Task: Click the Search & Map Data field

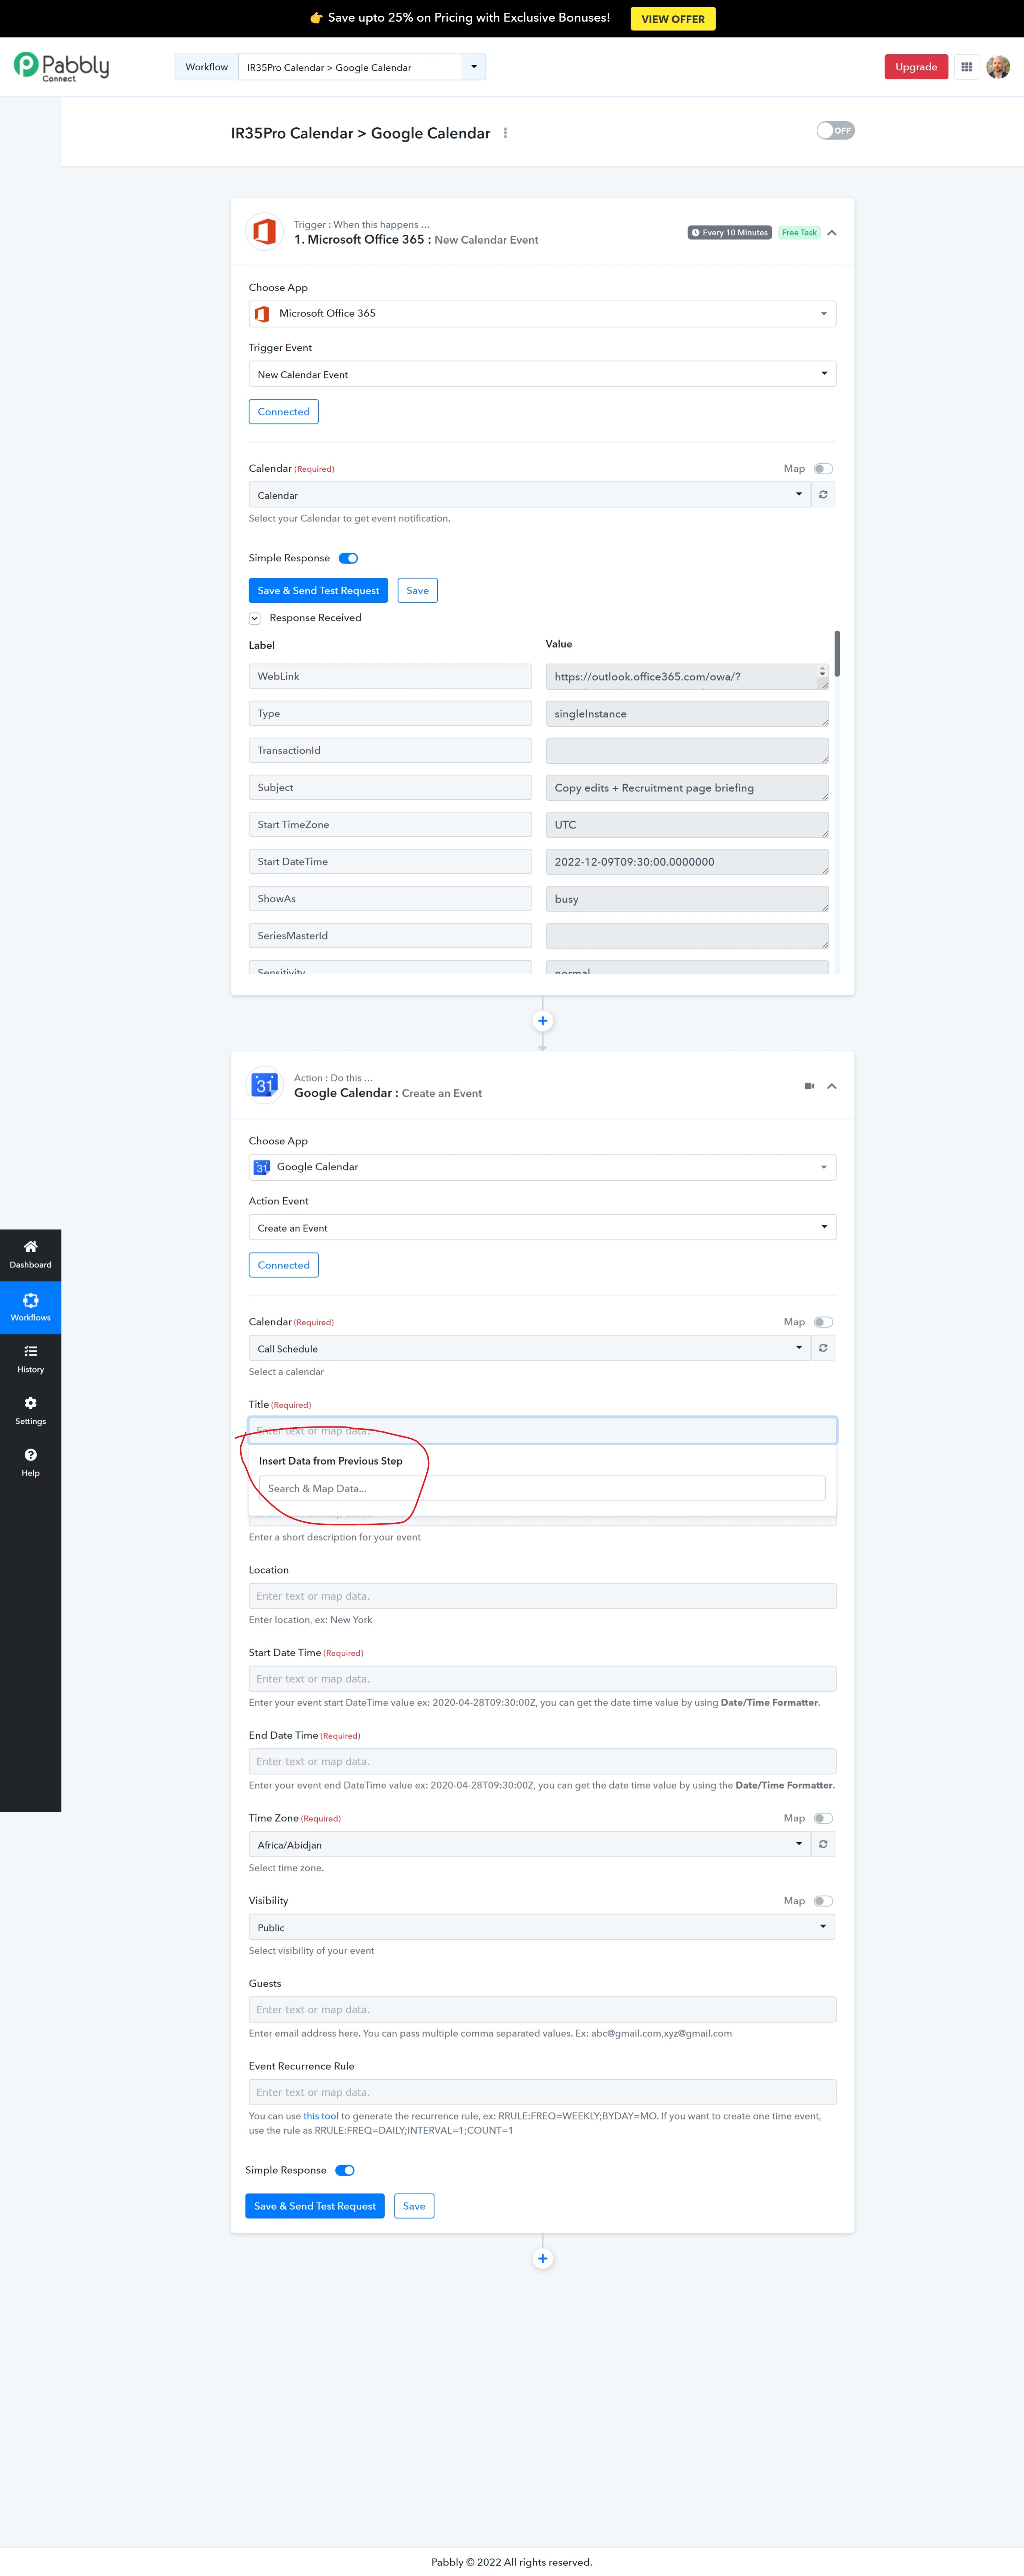Action: point(542,1488)
